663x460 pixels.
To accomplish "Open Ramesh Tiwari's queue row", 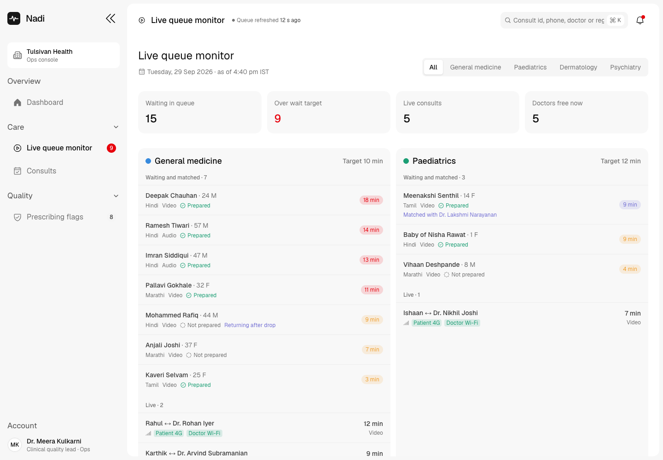I will [x=264, y=230].
